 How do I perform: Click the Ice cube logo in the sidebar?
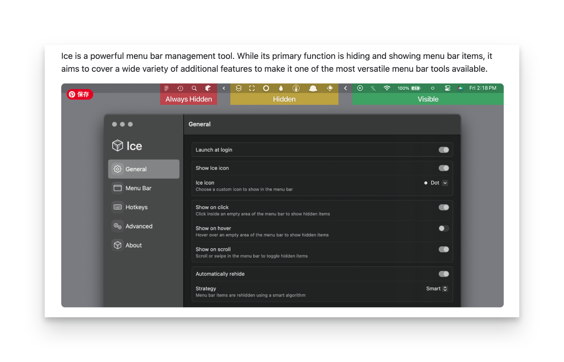click(x=118, y=146)
